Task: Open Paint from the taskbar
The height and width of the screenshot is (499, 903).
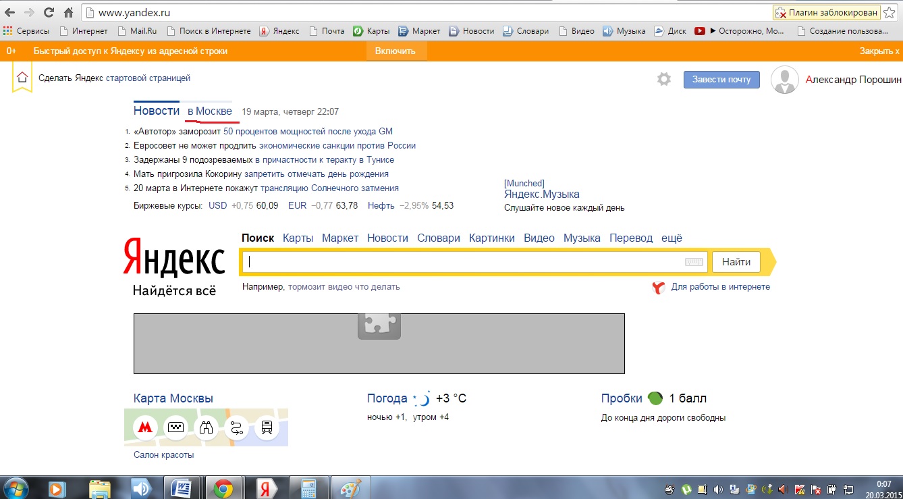Action: tap(350, 488)
